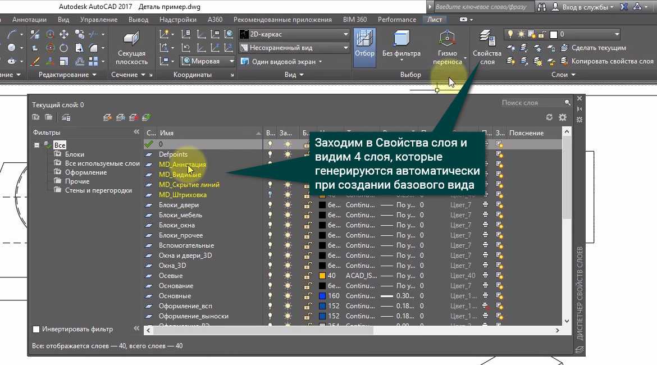Click the Мировая UCS world icon
The width and height of the screenshot is (657, 365).
coord(186,61)
